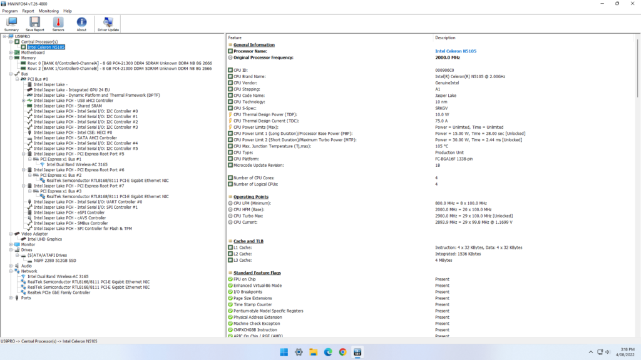Open the Sensors thermometer icon
This screenshot has width=641, height=360.
(58, 24)
